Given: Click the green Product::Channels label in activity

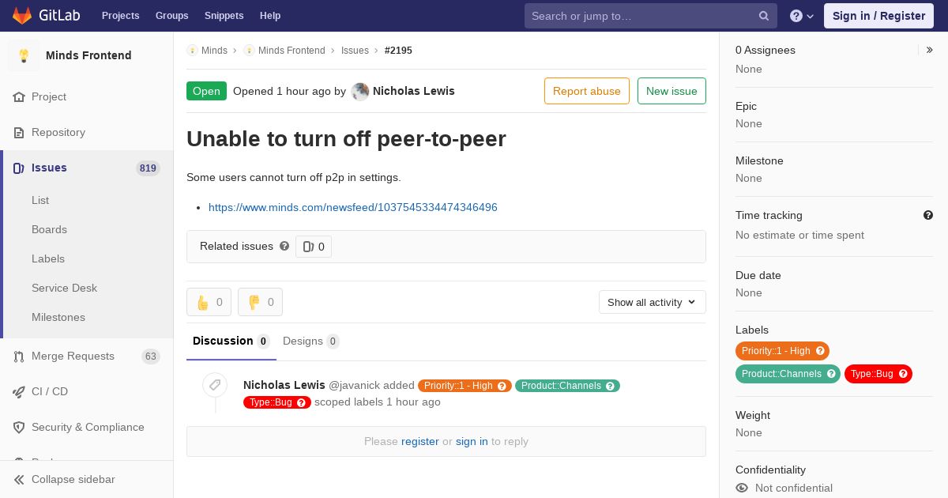Looking at the screenshot, I should (x=567, y=386).
